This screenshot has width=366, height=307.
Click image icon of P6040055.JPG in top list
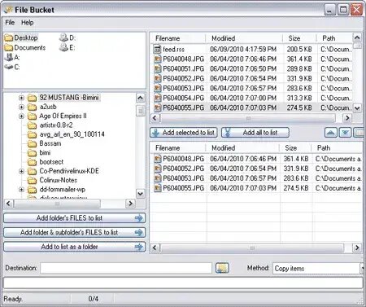click(x=158, y=107)
